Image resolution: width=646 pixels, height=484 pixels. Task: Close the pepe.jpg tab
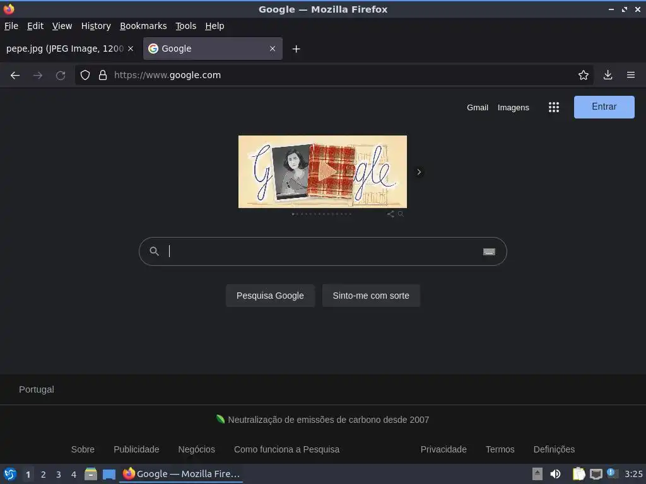[131, 49]
